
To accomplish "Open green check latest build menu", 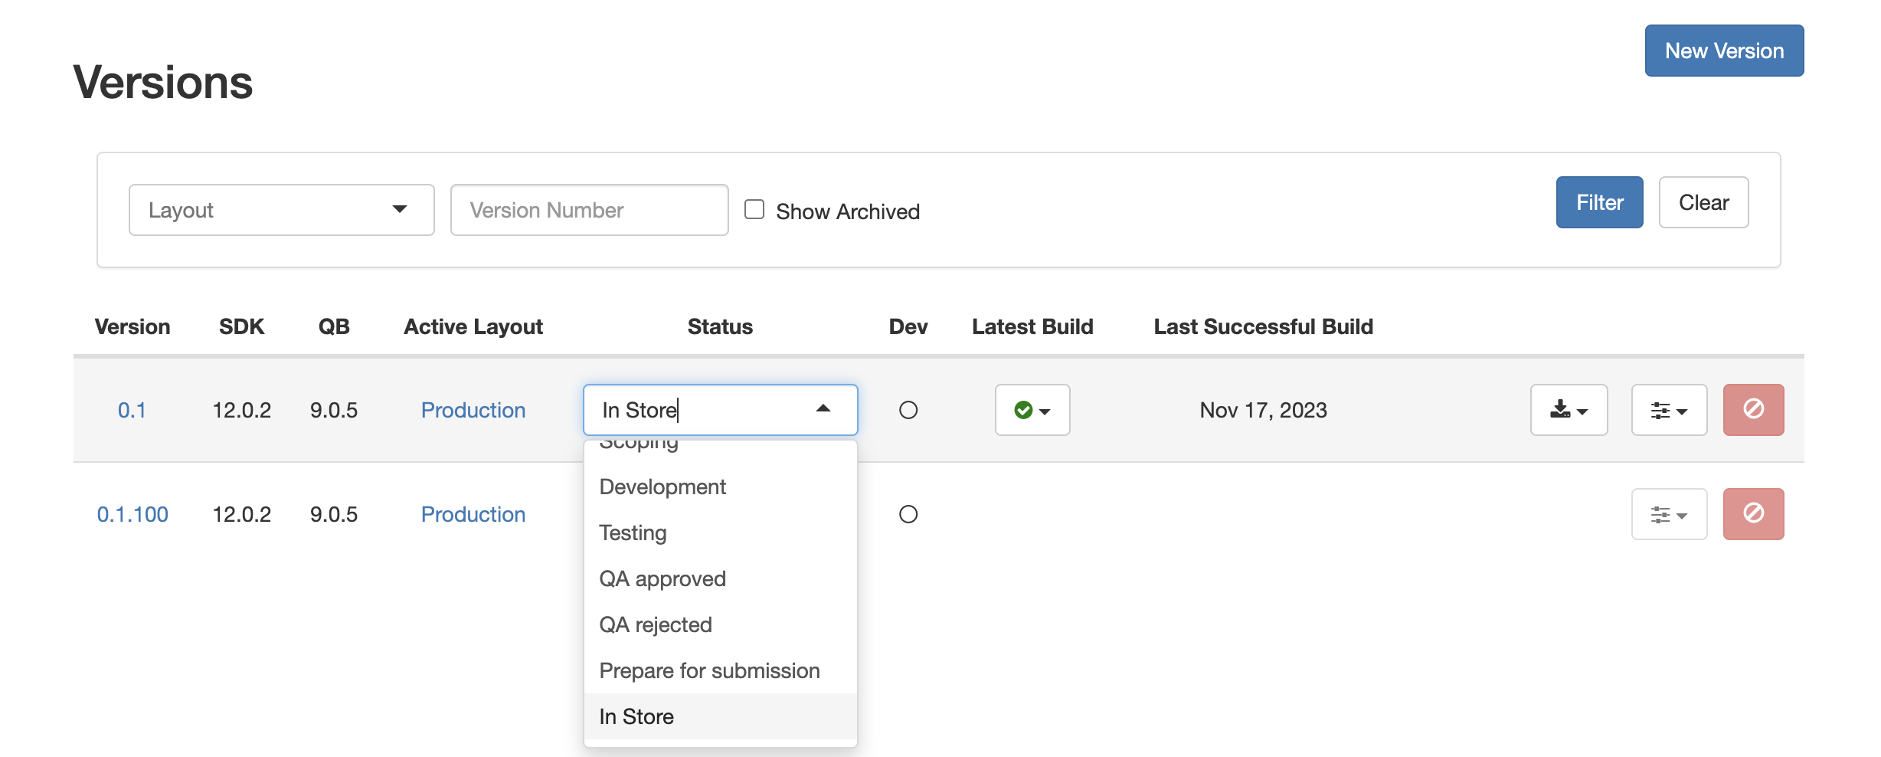I will point(1032,410).
